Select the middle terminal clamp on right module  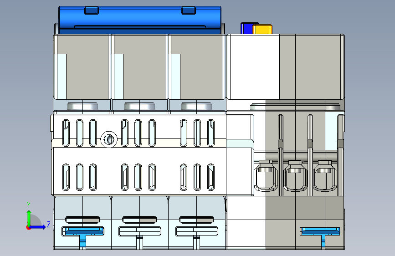[x=295, y=176]
